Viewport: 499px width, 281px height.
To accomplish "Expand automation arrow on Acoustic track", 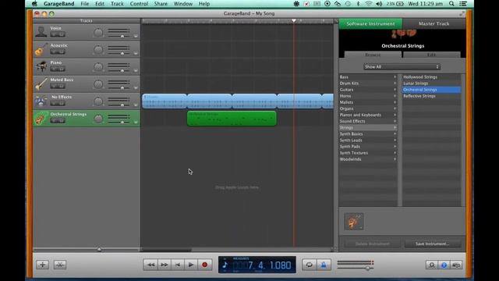I will click(136, 54).
